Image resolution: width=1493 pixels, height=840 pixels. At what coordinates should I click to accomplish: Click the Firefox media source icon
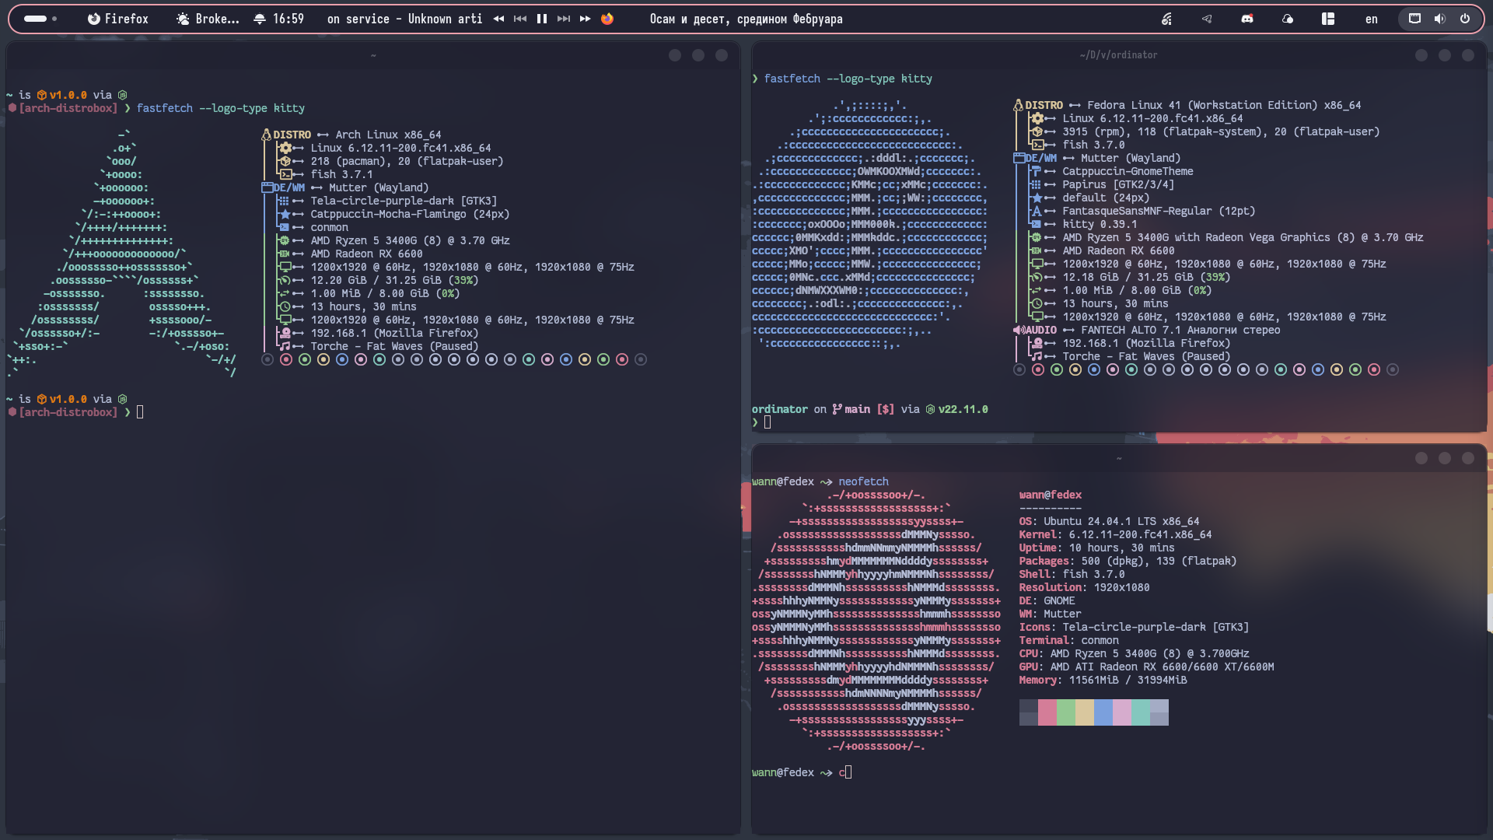[607, 19]
